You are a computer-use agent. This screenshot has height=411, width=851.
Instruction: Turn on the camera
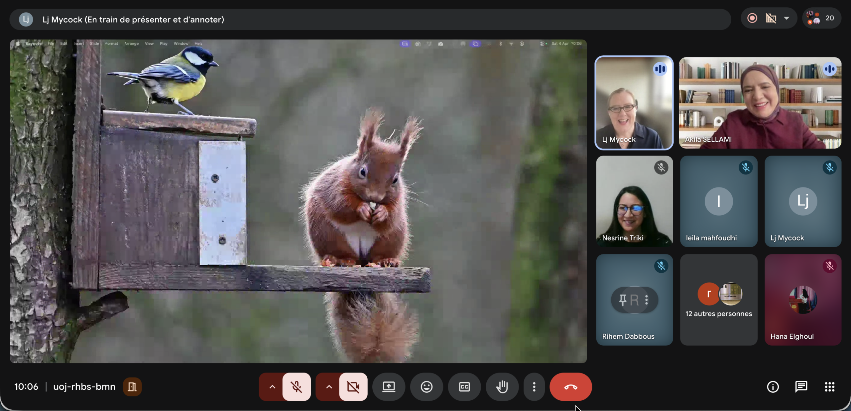pyautogui.click(x=353, y=387)
